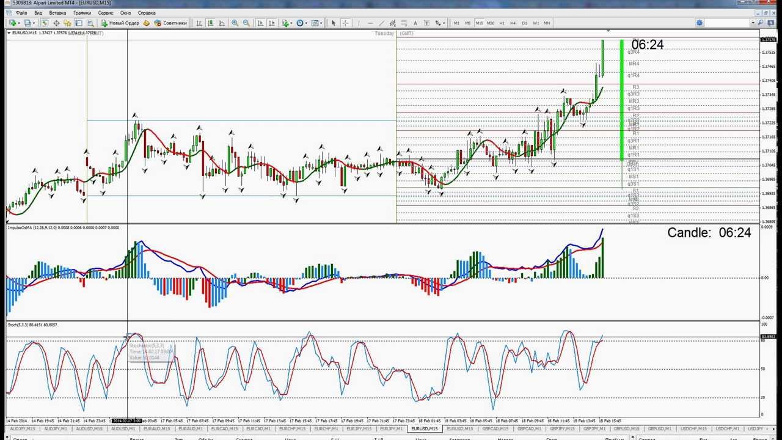Image resolution: width=782 pixels, height=440 pixels.
Task: Switch to the AUDJPY,M15 chart tab
Action: [23, 429]
